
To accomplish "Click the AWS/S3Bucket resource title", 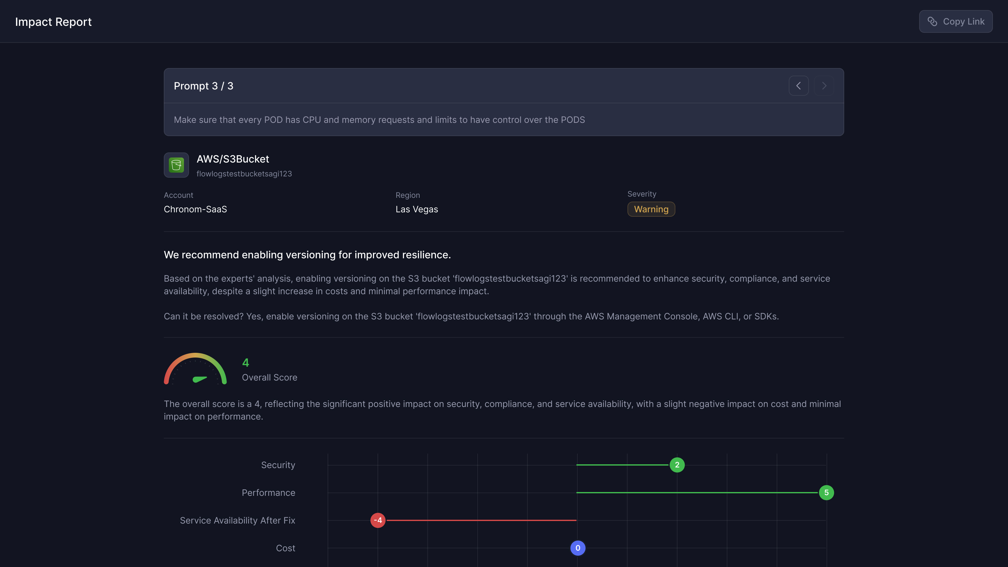I will pos(233,159).
